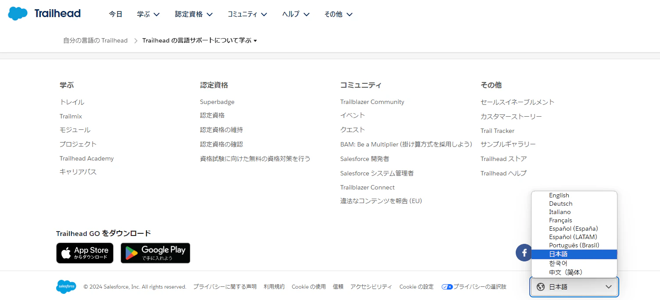Expand the コミュニティ navigation dropdown
This screenshot has width=660, height=300.
247,14
